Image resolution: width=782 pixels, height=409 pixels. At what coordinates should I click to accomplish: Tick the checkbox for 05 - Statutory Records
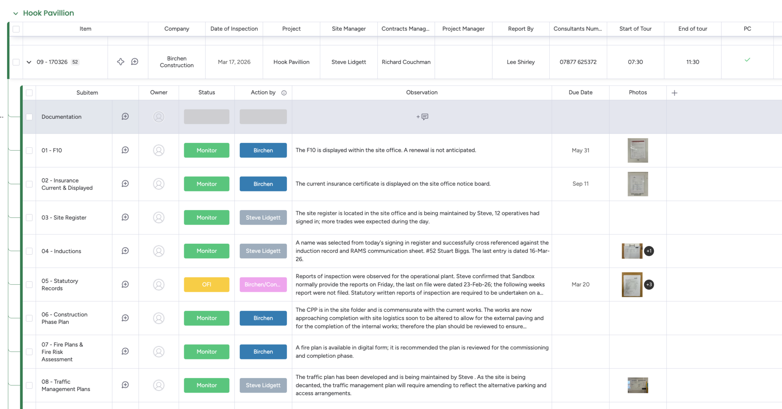pos(29,284)
